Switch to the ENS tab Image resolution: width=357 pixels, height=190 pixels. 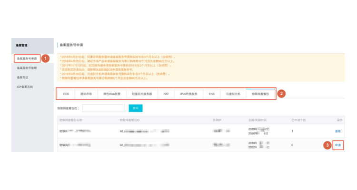tap(211, 94)
